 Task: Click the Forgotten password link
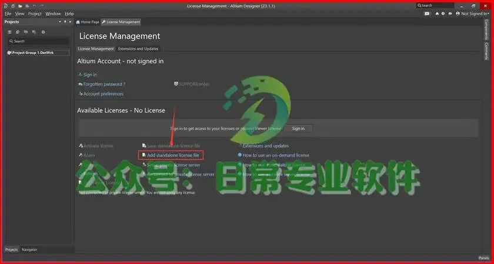tap(104, 84)
